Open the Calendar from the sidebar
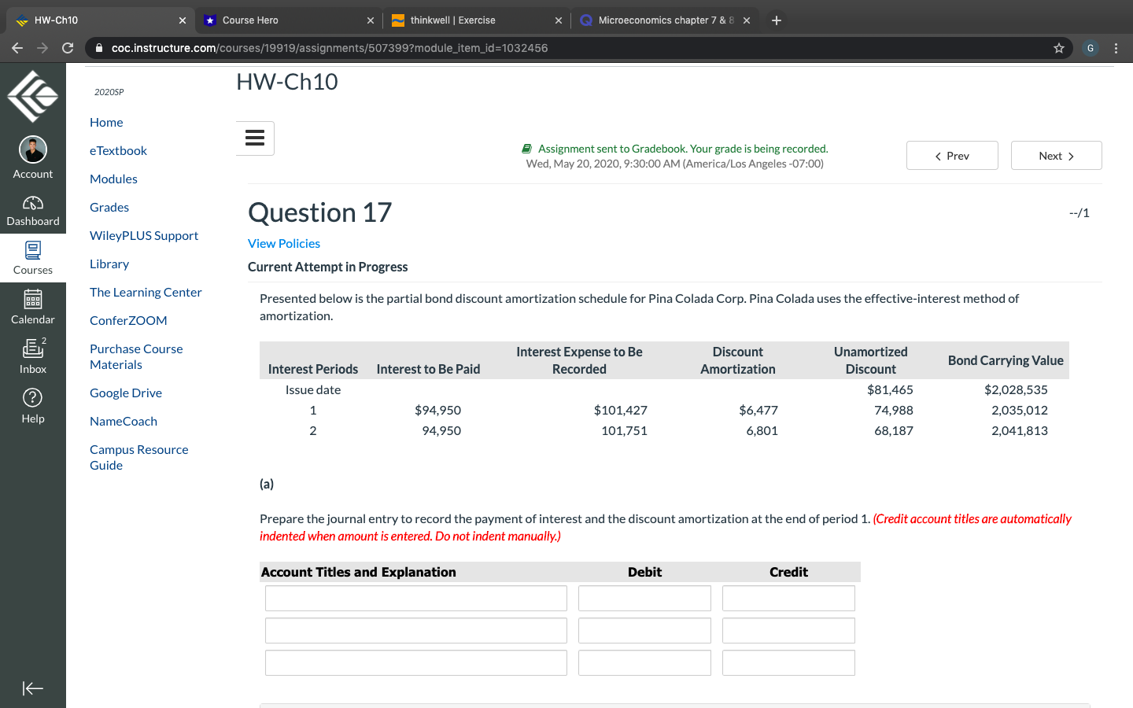This screenshot has width=1133, height=708. [x=32, y=307]
